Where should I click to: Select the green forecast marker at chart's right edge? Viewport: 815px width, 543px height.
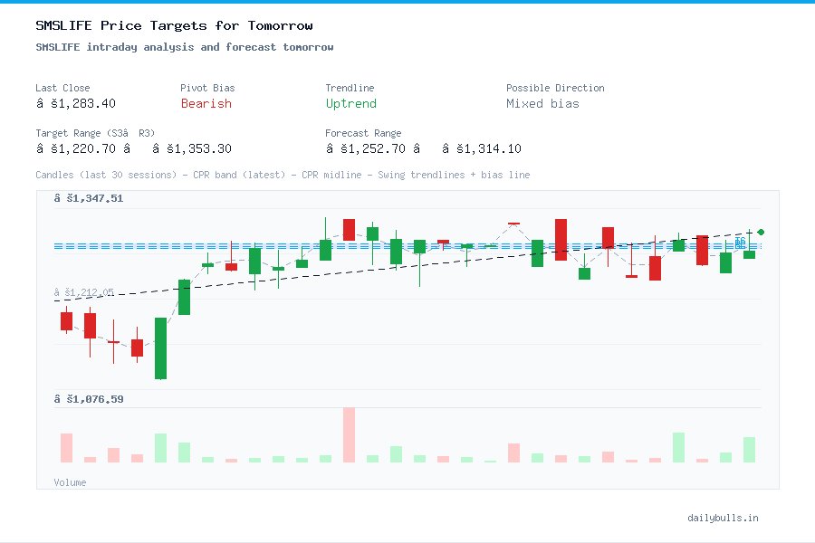(x=761, y=232)
